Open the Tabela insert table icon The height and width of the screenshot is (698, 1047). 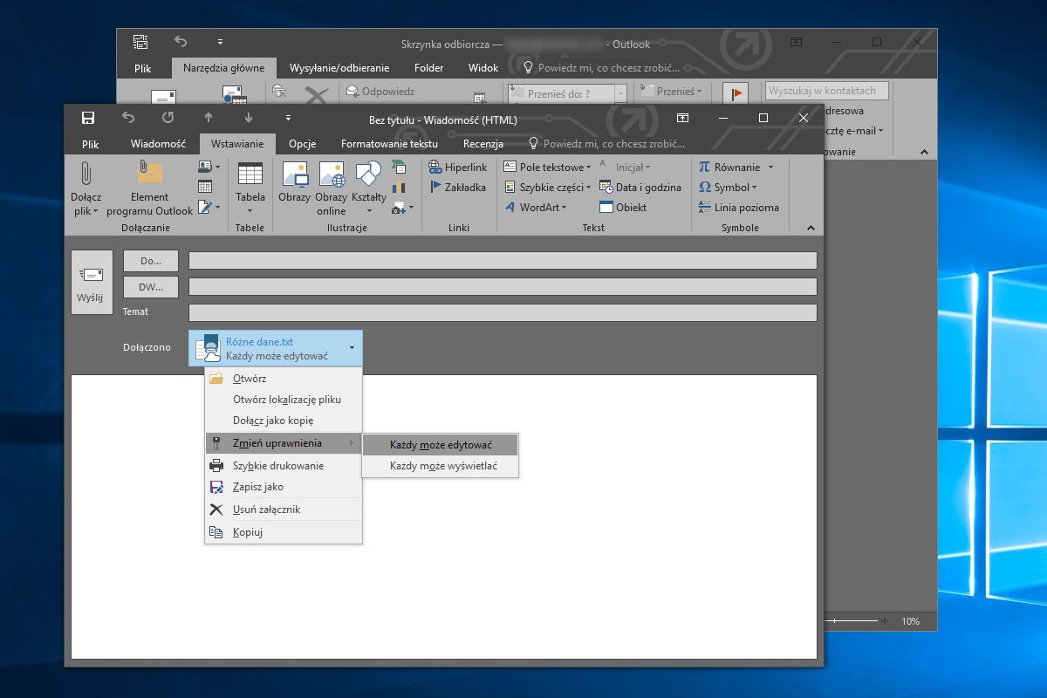250,175
